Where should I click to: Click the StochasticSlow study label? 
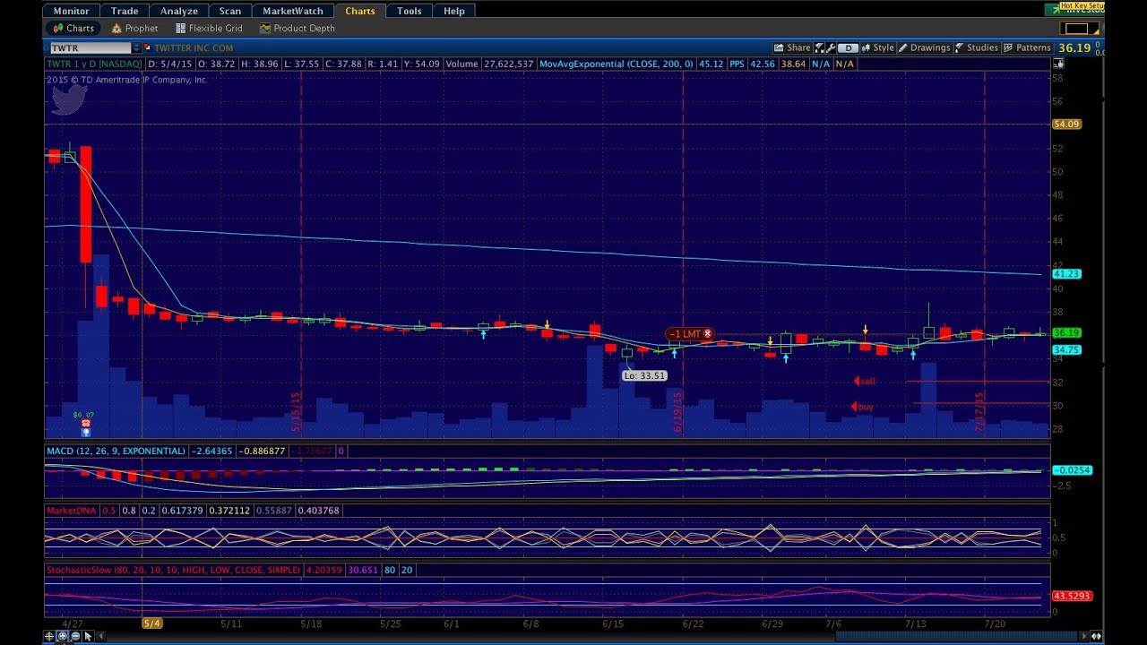[174, 570]
